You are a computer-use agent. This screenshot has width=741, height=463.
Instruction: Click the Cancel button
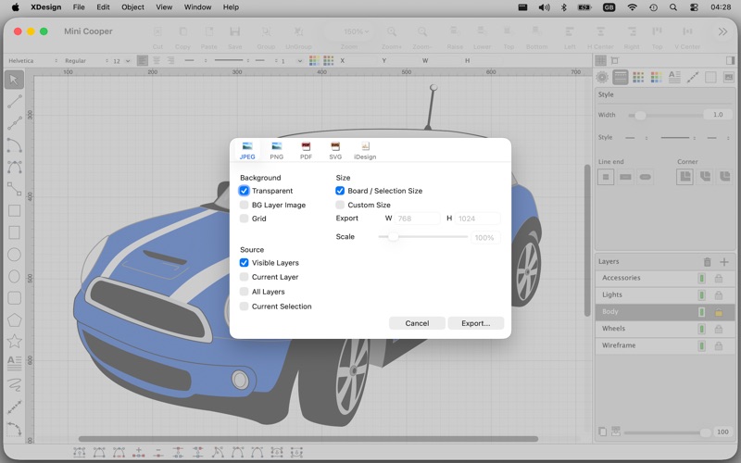(417, 323)
